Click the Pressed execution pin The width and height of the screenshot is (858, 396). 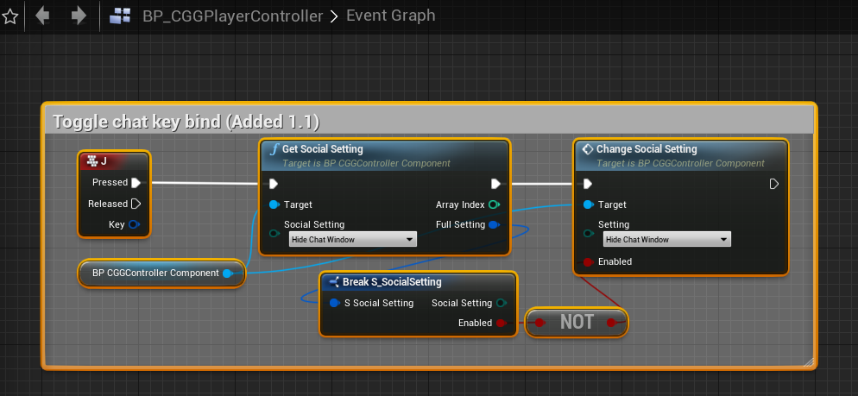[x=136, y=182]
